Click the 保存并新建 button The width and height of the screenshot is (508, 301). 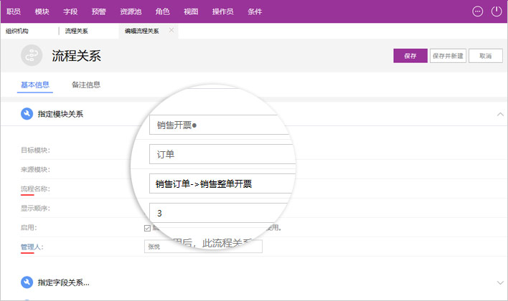click(x=448, y=56)
